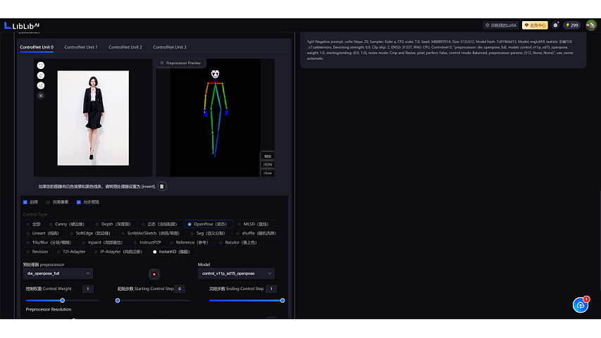The image size is (601, 338).
Task: Select the 正态 normal map control type
Action: [160, 224]
